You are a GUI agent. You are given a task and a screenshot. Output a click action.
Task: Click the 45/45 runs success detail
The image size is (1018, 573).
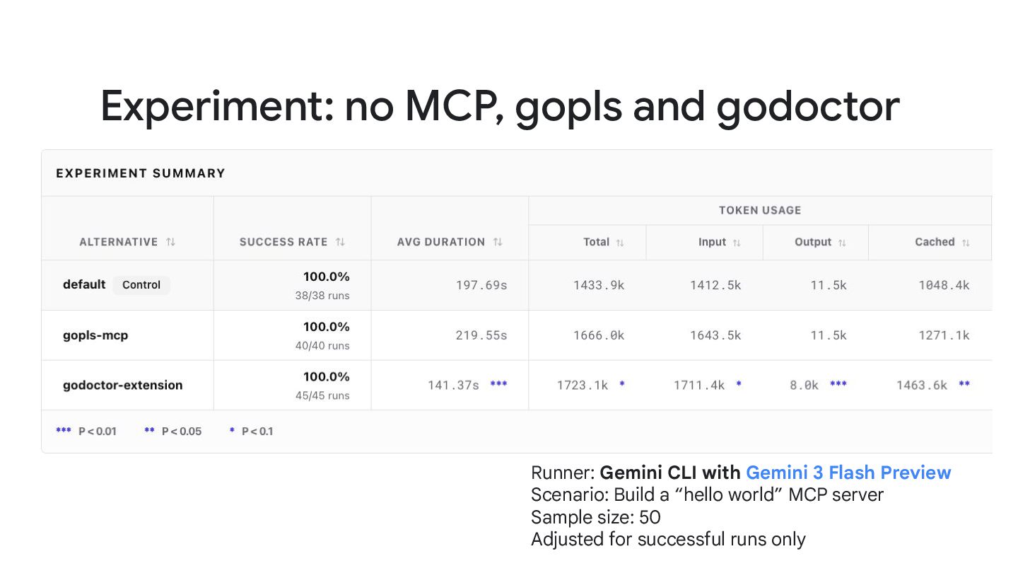coord(322,395)
